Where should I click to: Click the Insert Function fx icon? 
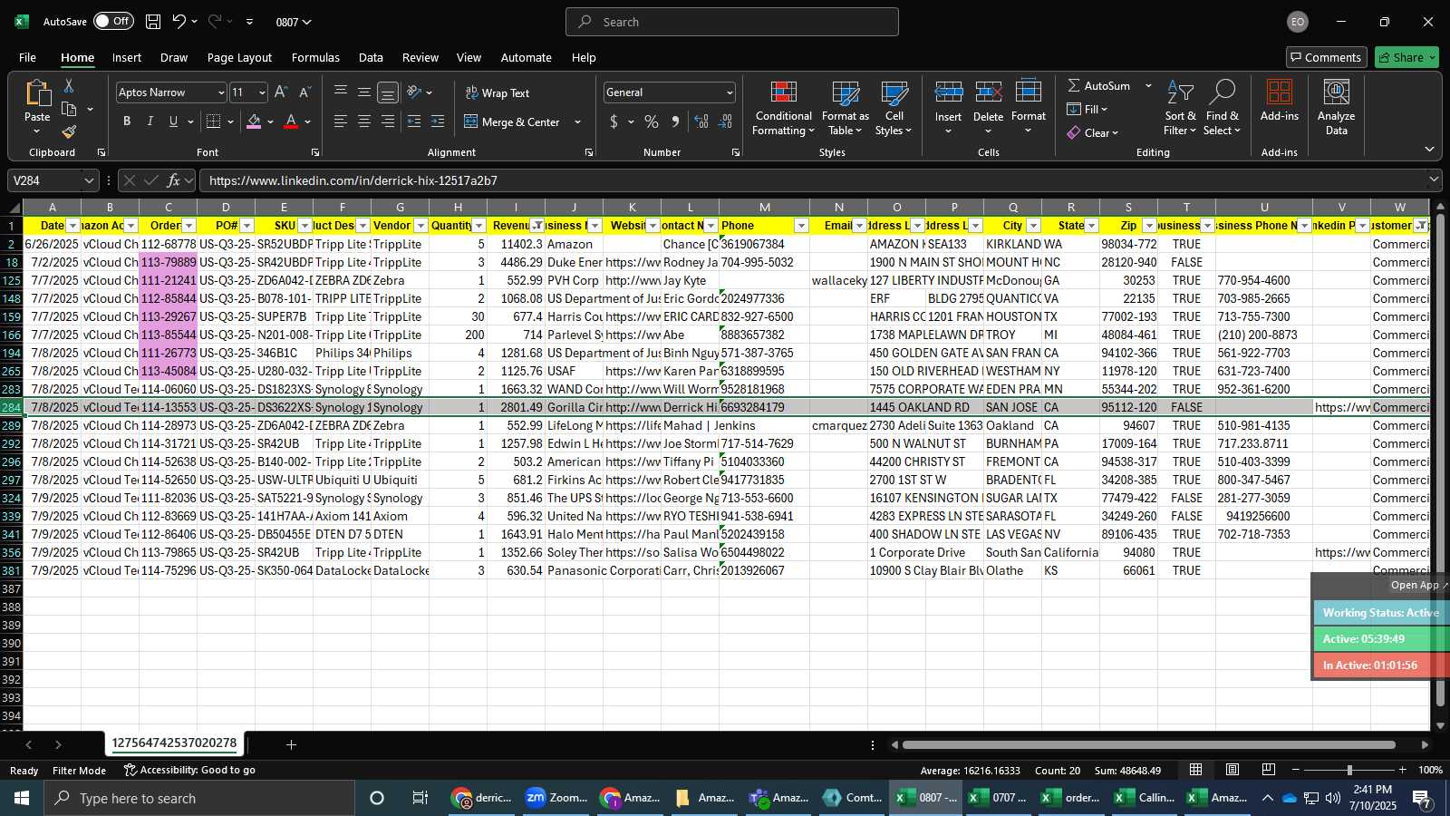click(x=174, y=180)
